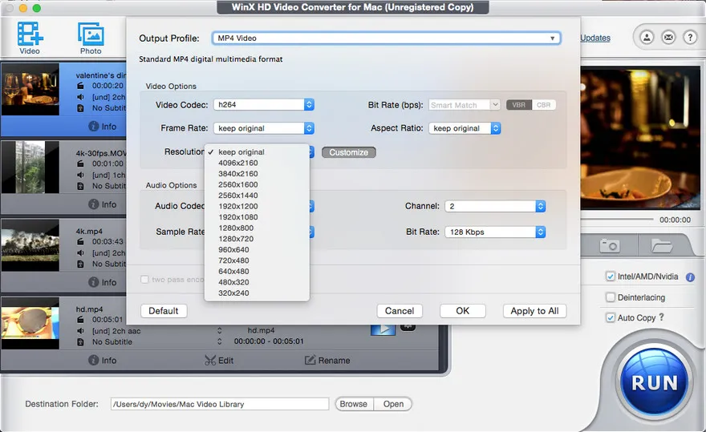Open the help question mark icon
The height and width of the screenshot is (432, 706).
pos(690,38)
